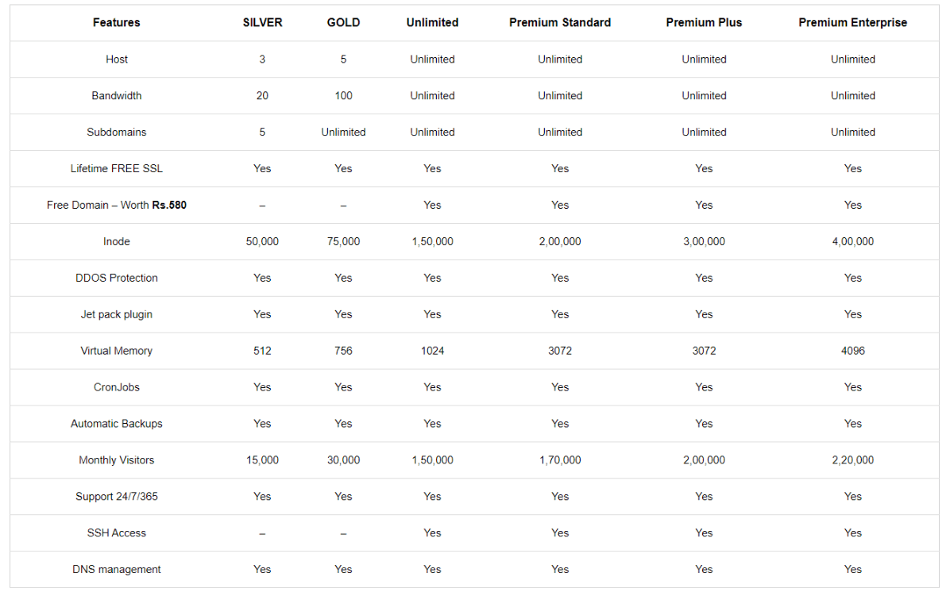This screenshot has width=950, height=592.
Task: Select the Lifetime FREE SSL row label
Action: coord(116,168)
